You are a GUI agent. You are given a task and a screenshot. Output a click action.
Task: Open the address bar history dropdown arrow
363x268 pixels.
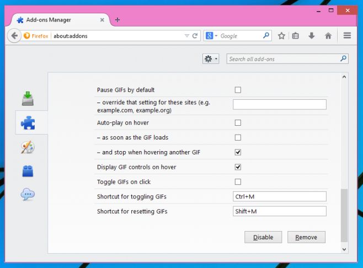[187, 36]
